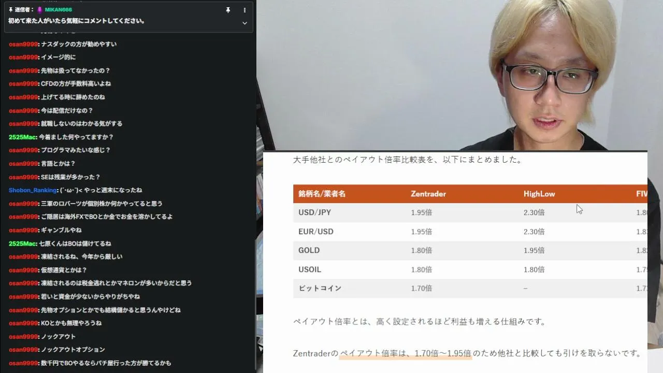Click chat message 就職しないのはわかる気がする
The image size is (663, 373).
point(82,124)
